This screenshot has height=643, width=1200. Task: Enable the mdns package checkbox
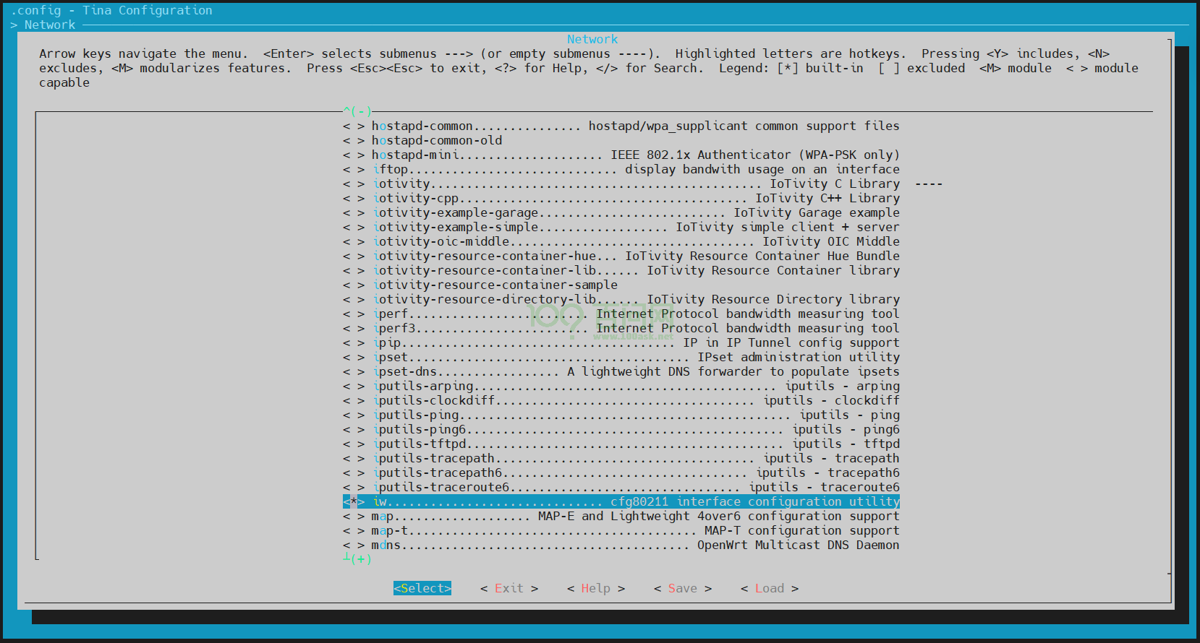click(x=354, y=545)
